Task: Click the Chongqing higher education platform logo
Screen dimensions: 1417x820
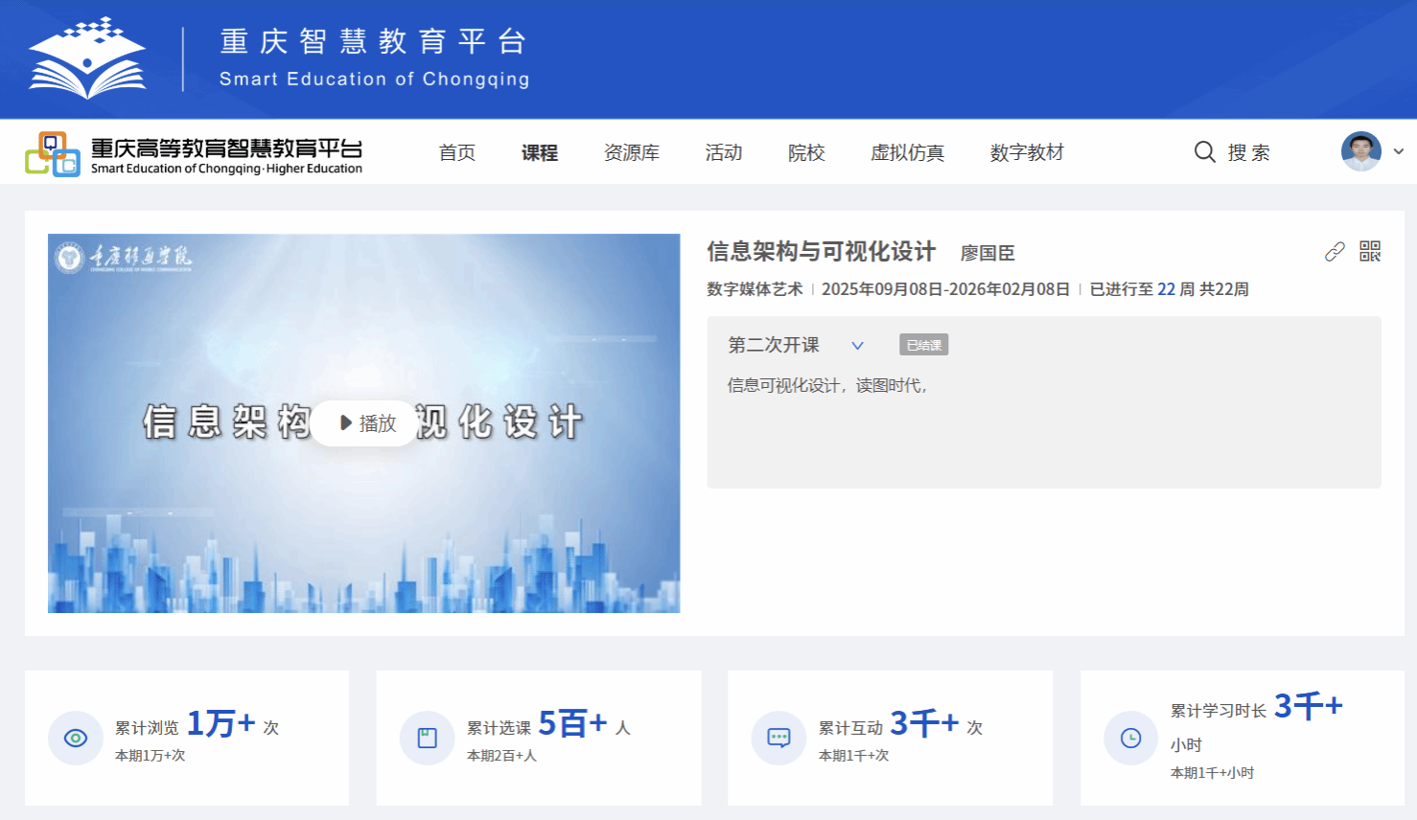Action: point(194,154)
